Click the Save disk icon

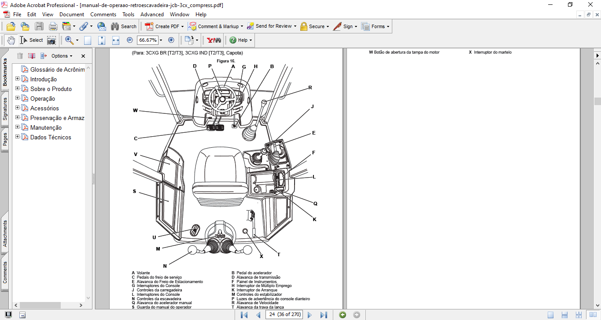(x=39, y=26)
